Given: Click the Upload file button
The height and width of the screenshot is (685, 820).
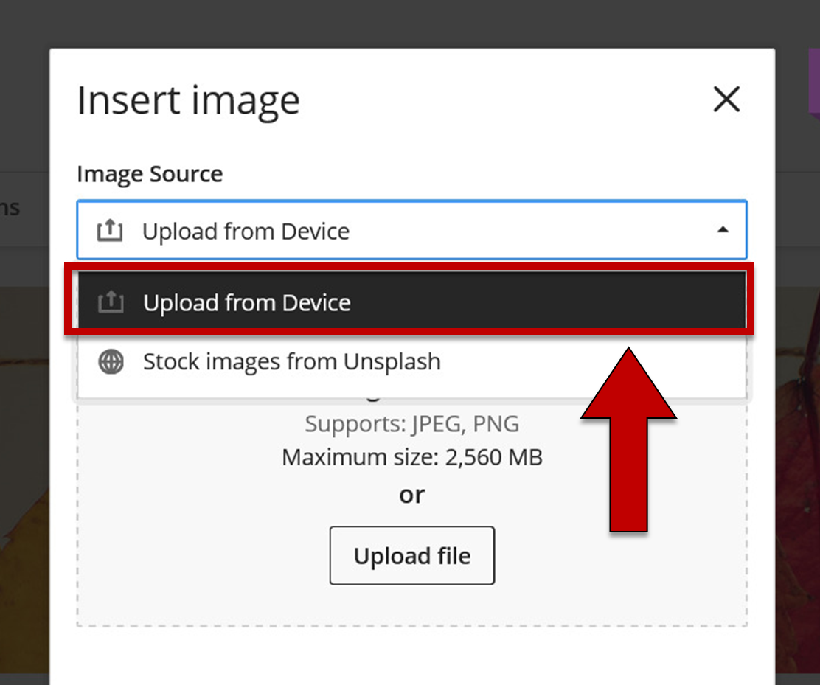Looking at the screenshot, I should [x=412, y=555].
